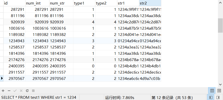Select the num_str column header
The width and height of the screenshot is (223, 100).
(61, 3)
